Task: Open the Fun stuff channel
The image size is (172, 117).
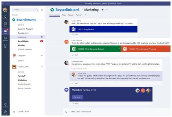Action: click(22, 76)
